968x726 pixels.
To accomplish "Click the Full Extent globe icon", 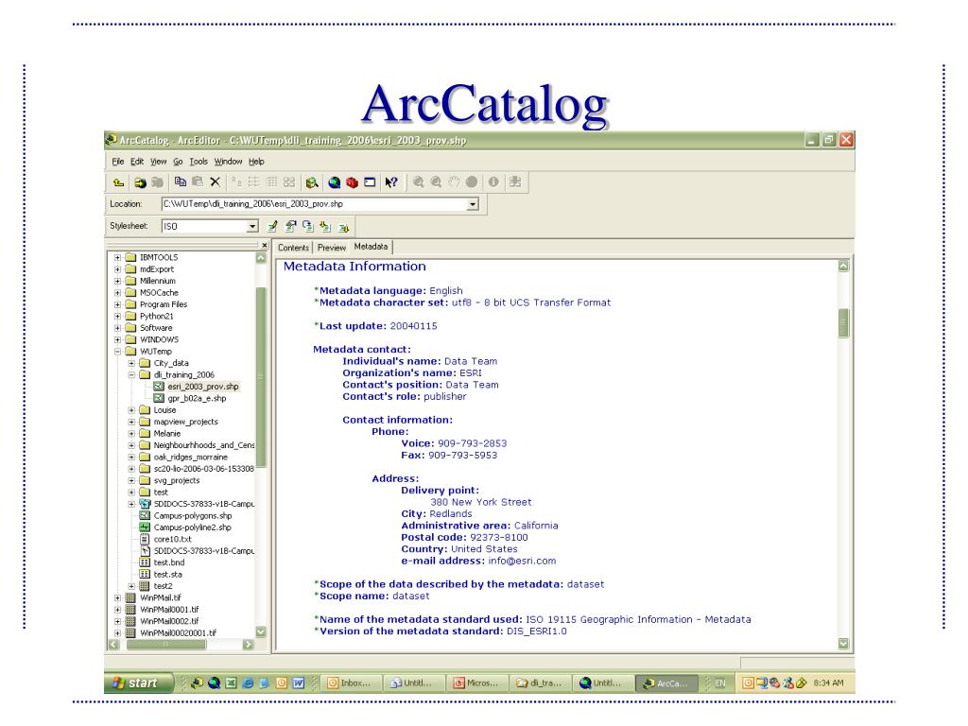I will 471,181.
